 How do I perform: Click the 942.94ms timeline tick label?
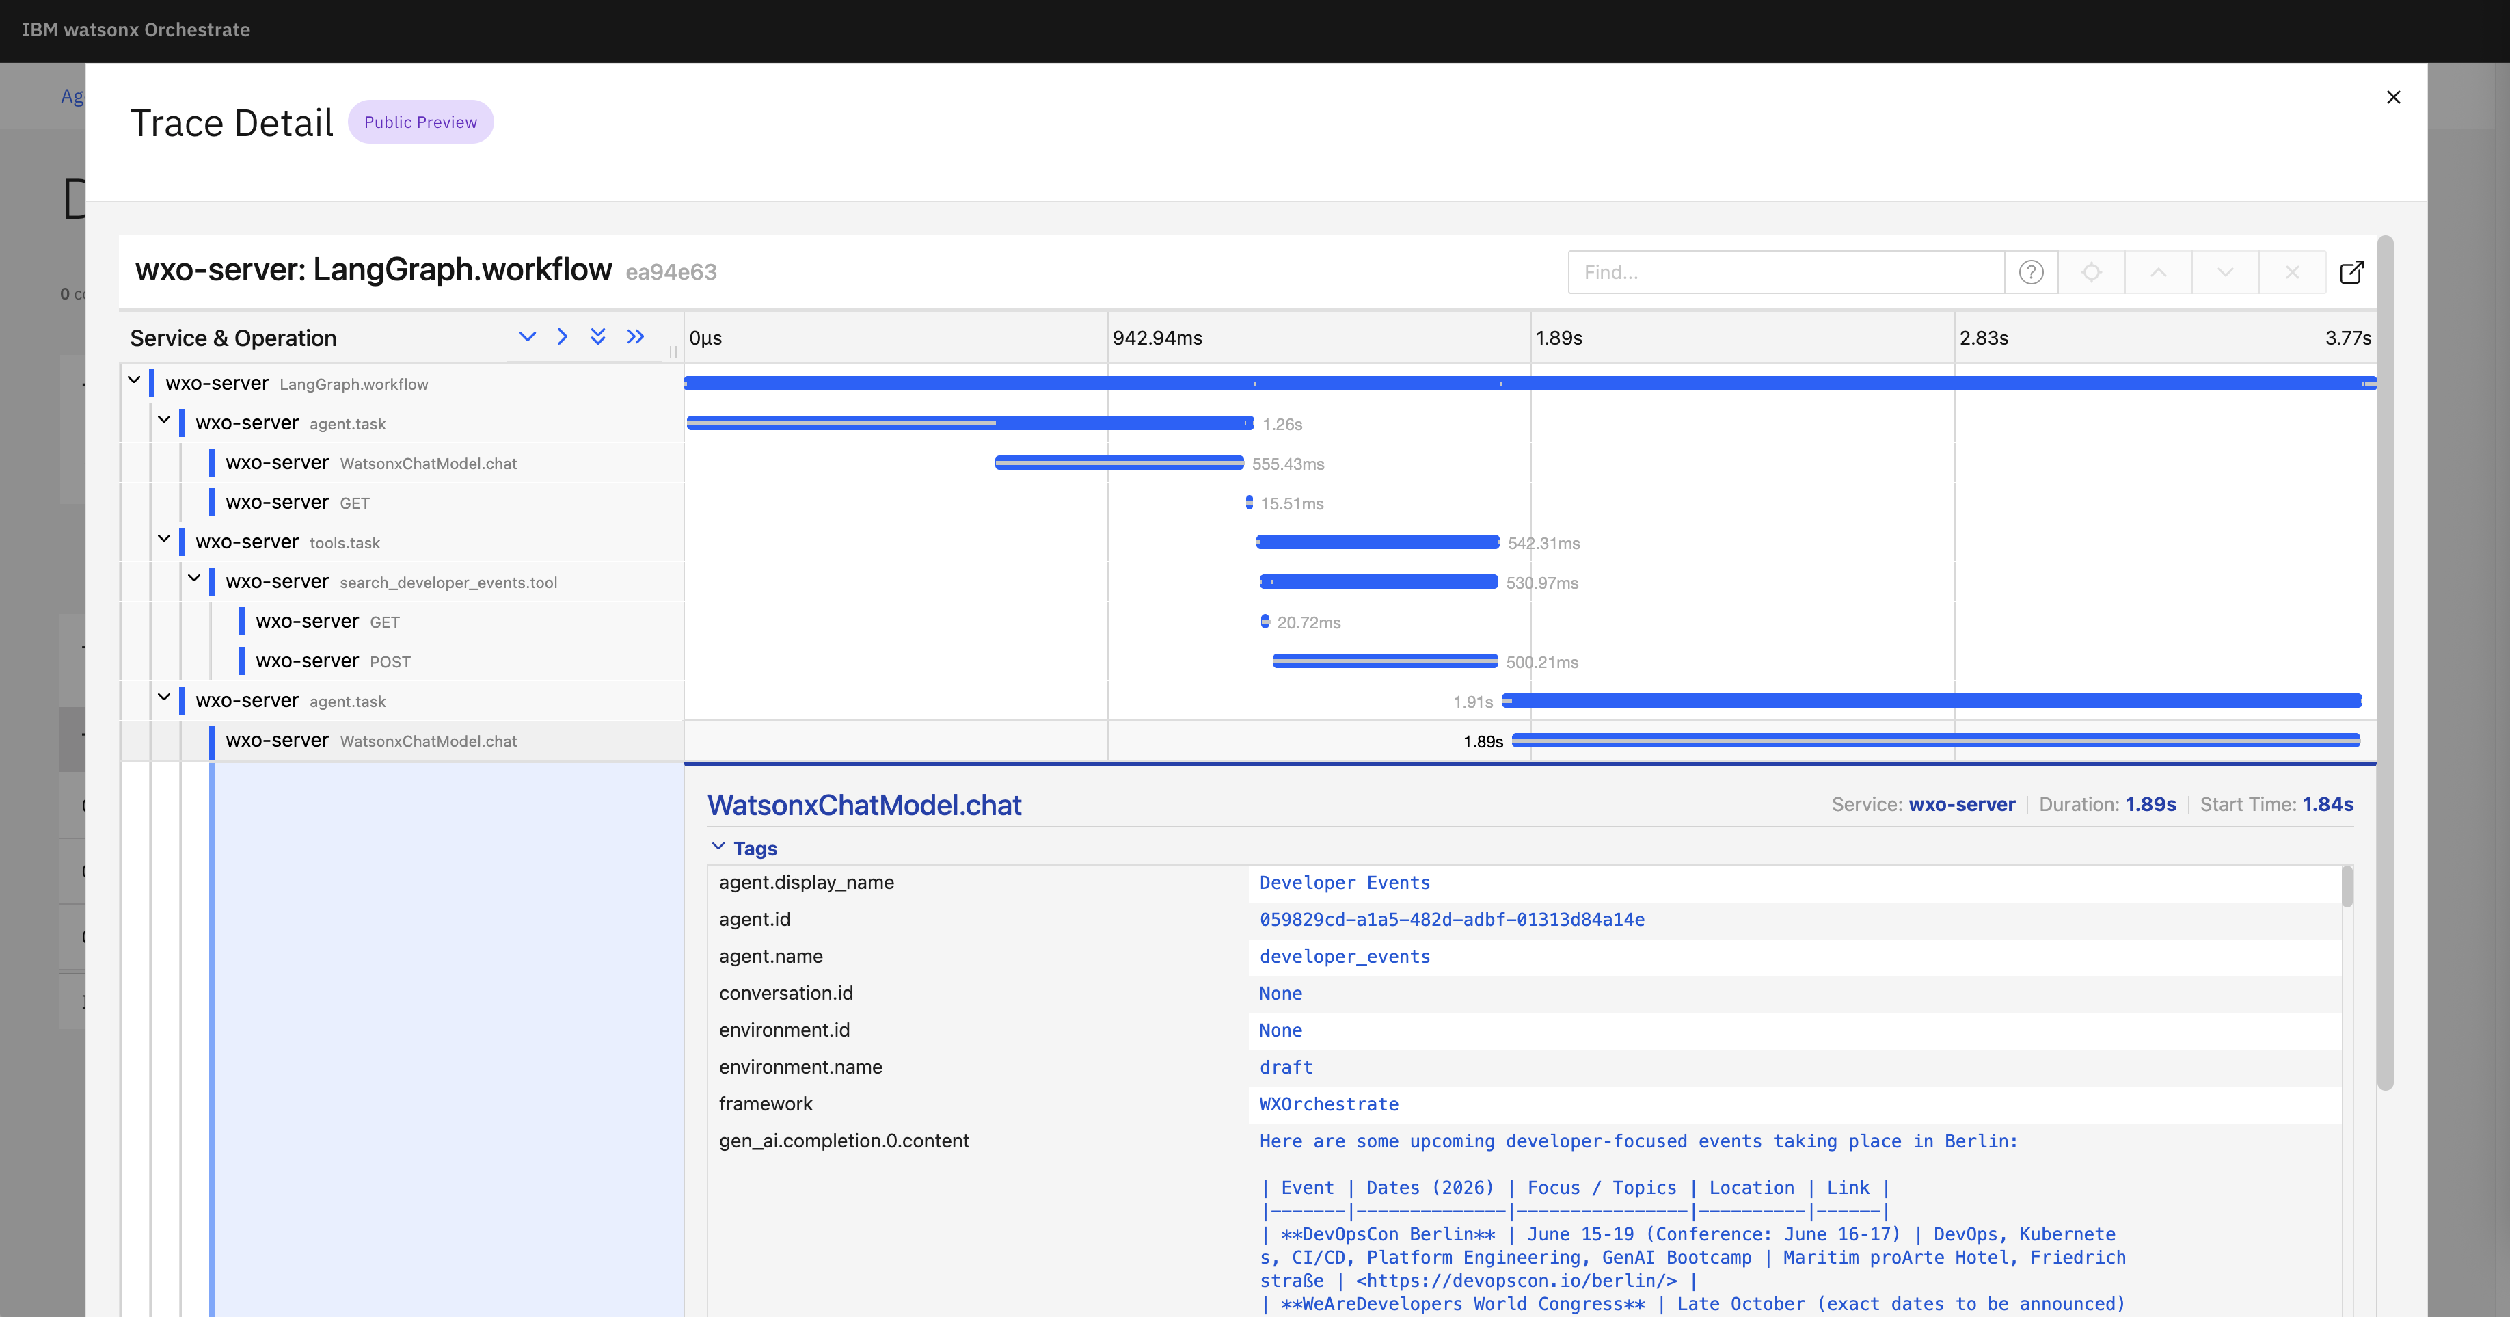pos(1157,338)
